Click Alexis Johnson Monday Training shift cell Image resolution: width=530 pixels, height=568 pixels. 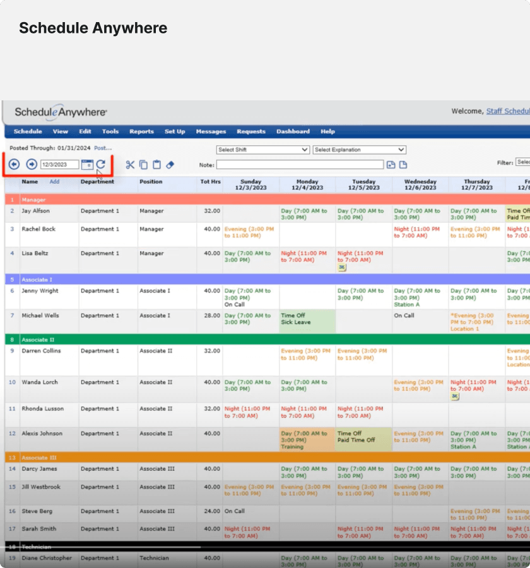(307, 439)
